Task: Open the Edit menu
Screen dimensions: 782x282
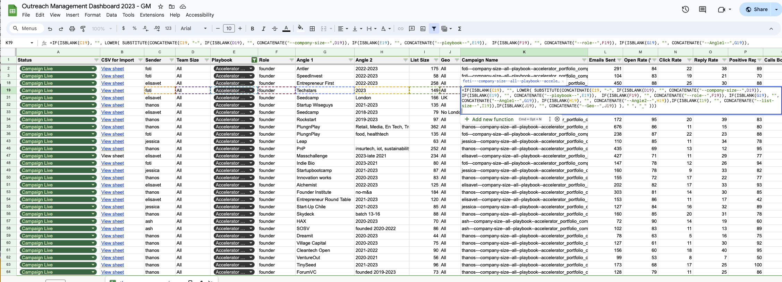Action: click(x=40, y=15)
